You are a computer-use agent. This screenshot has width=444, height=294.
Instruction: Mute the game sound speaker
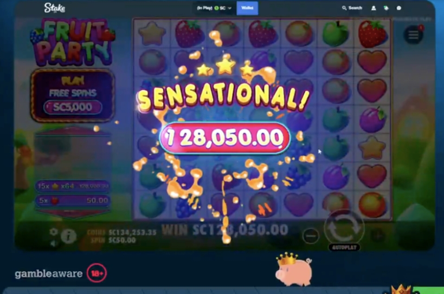53,244
